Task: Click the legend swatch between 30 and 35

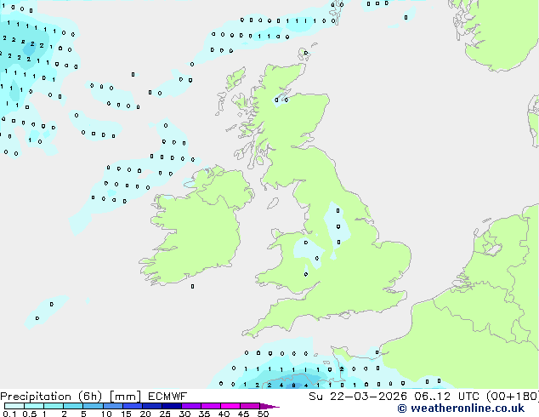Action: coord(191,406)
